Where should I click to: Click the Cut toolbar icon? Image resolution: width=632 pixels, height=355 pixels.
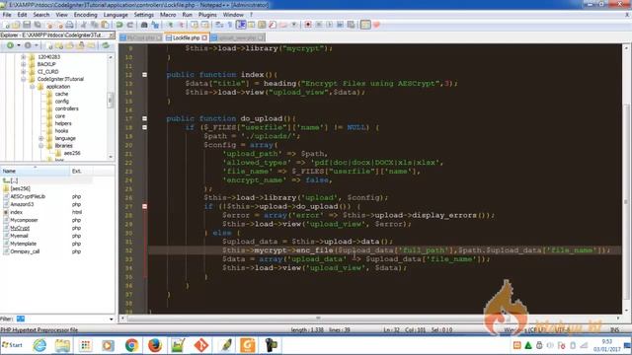pos(83,25)
